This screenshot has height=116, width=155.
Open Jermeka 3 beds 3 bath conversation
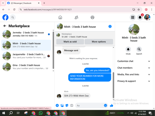click(26, 34)
